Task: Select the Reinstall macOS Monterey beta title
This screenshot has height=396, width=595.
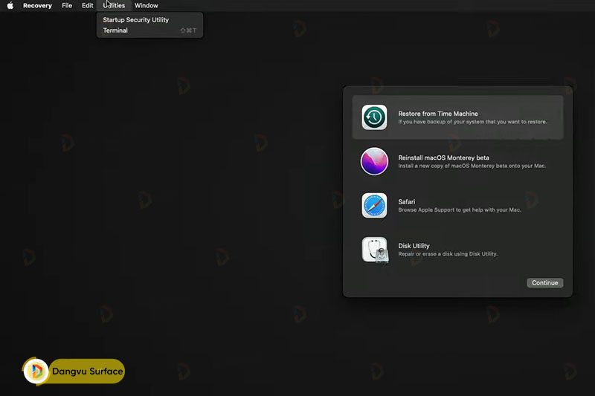Action: click(443, 158)
